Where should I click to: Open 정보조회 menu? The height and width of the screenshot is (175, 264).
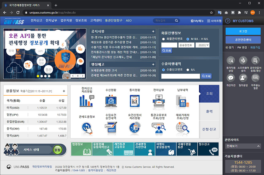pos(81,20)
